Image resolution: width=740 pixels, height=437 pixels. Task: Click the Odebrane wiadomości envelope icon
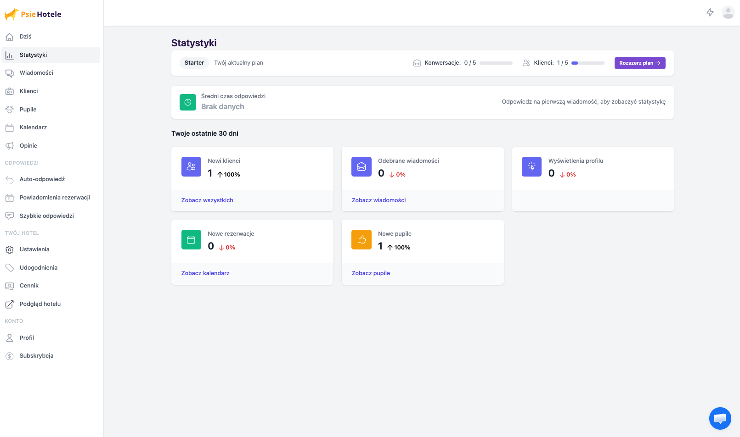(x=362, y=166)
